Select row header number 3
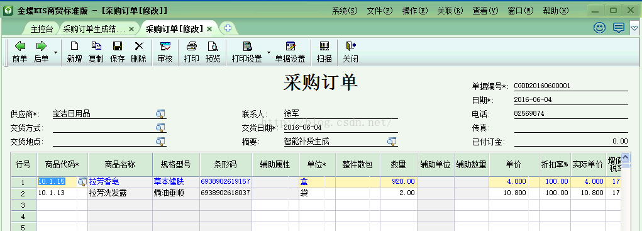Viewport: 642px width, 231px height. click(24, 205)
